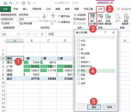Click 确定 to confirm slicer insertion
Image resolution: width=131 pixels, height=112 pixels.
click(x=94, y=107)
